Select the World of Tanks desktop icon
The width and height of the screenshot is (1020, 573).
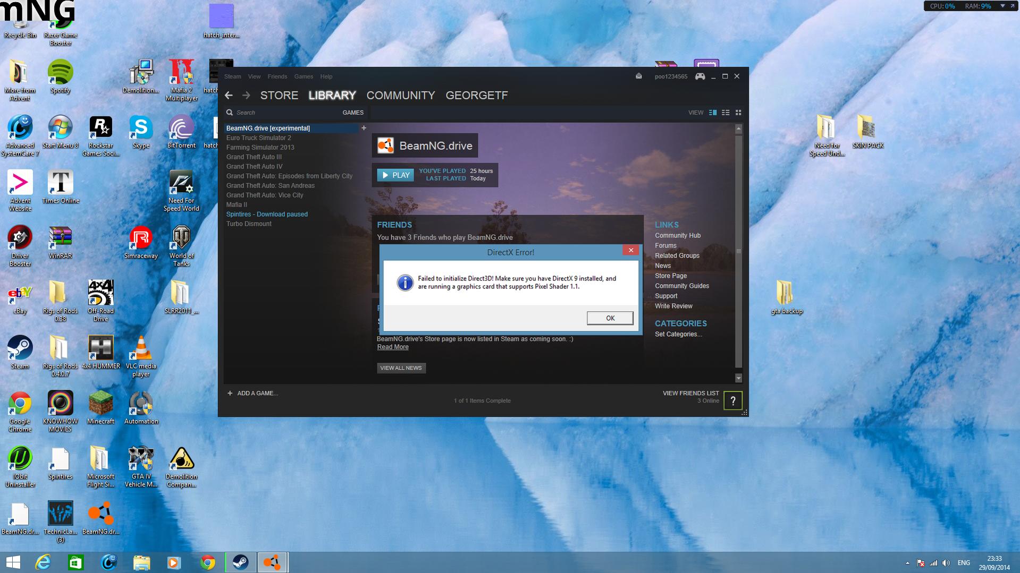181,246
